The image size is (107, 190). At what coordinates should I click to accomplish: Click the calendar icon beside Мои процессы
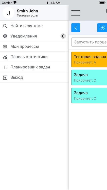(x=5, y=47)
